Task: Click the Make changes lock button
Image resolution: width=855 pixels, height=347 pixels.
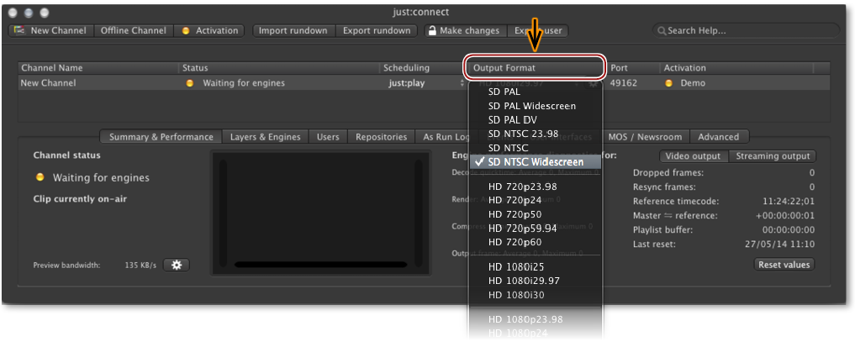Action: [466, 30]
